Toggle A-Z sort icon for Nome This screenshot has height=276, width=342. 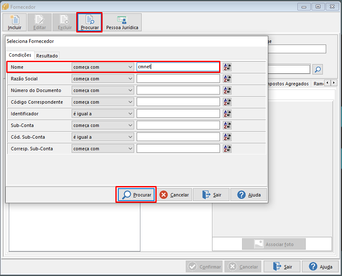click(x=227, y=67)
